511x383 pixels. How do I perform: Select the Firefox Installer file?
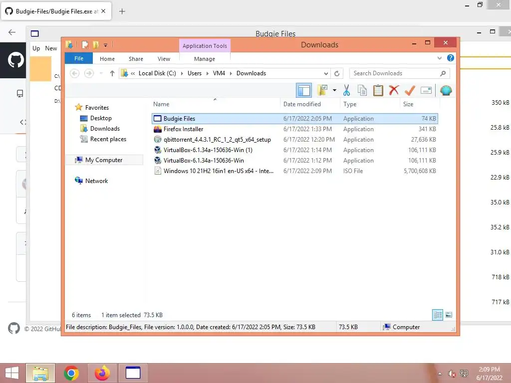click(x=294, y=129)
